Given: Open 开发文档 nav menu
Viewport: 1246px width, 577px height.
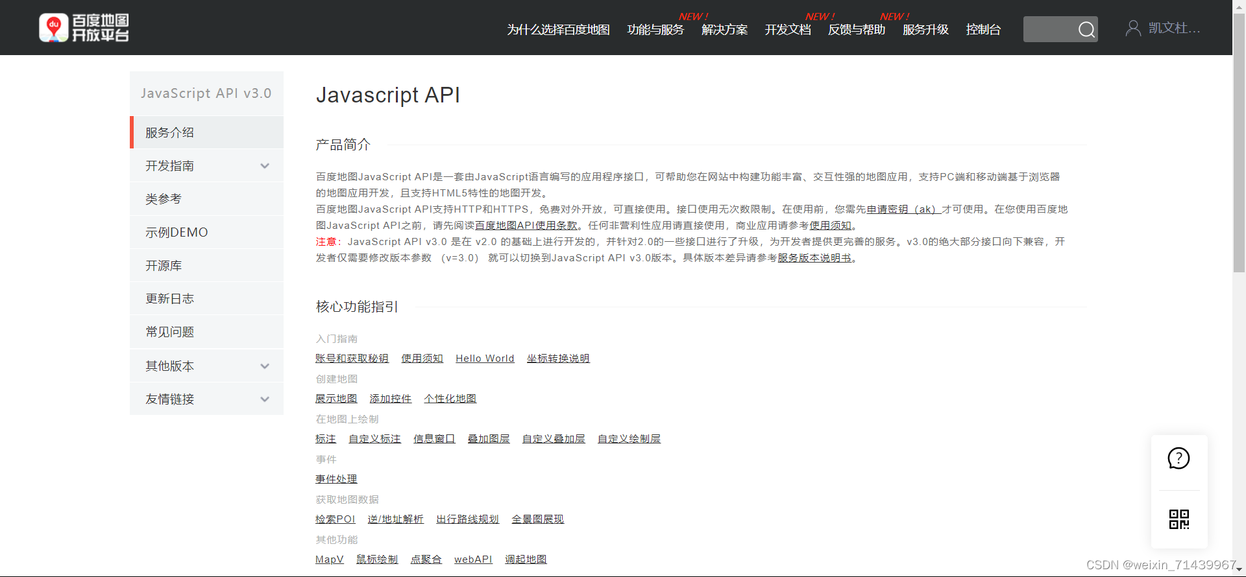Looking at the screenshot, I should coord(788,30).
